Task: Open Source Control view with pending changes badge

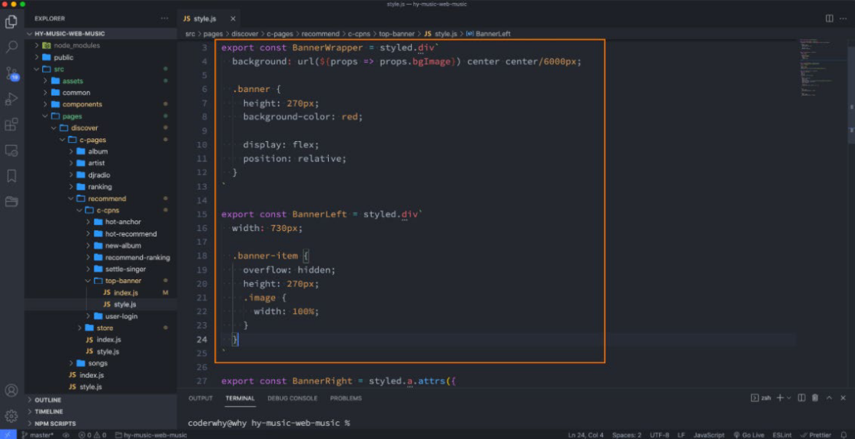Action: point(12,73)
